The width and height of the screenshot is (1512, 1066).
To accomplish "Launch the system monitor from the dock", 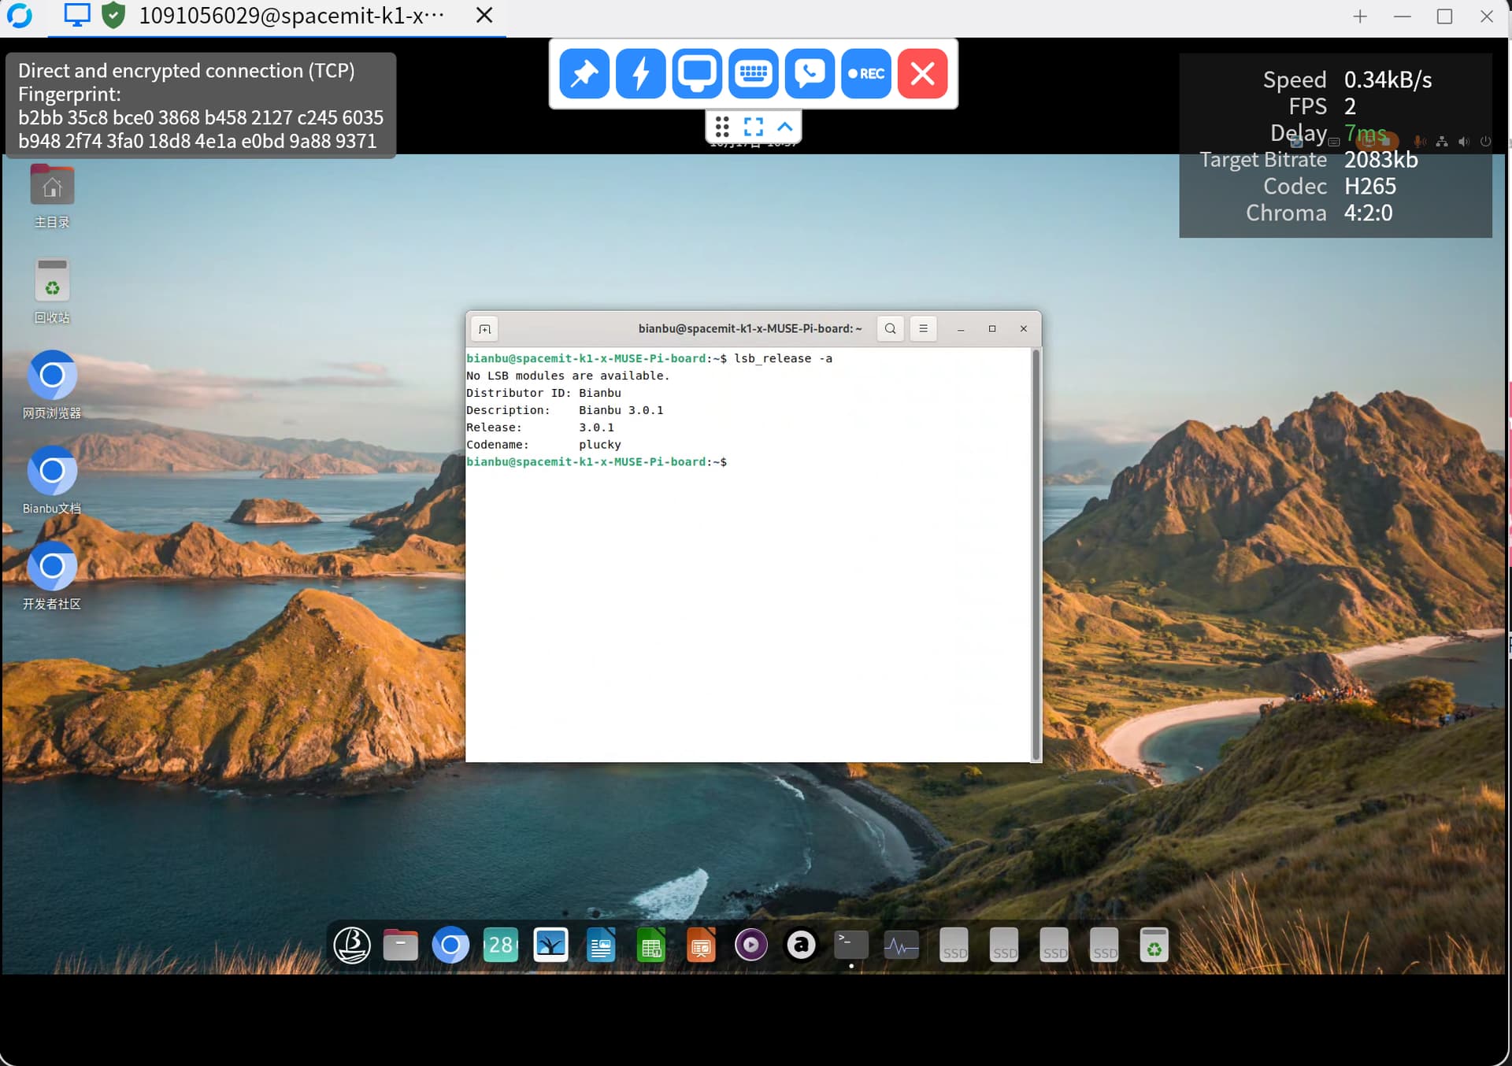I will tap(901, 946).
